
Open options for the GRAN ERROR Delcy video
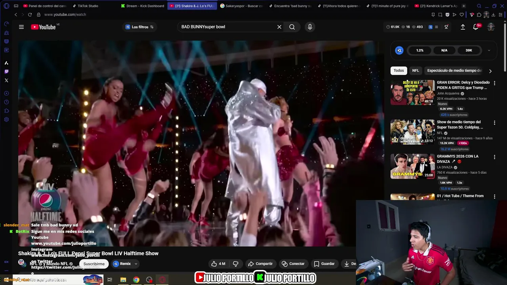click(x=494, y=83)
